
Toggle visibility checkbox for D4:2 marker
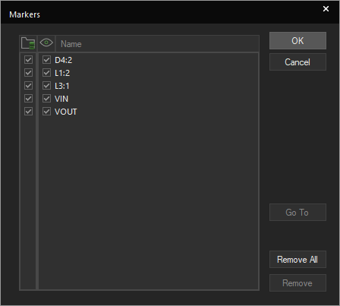click(x=46, y=60)
